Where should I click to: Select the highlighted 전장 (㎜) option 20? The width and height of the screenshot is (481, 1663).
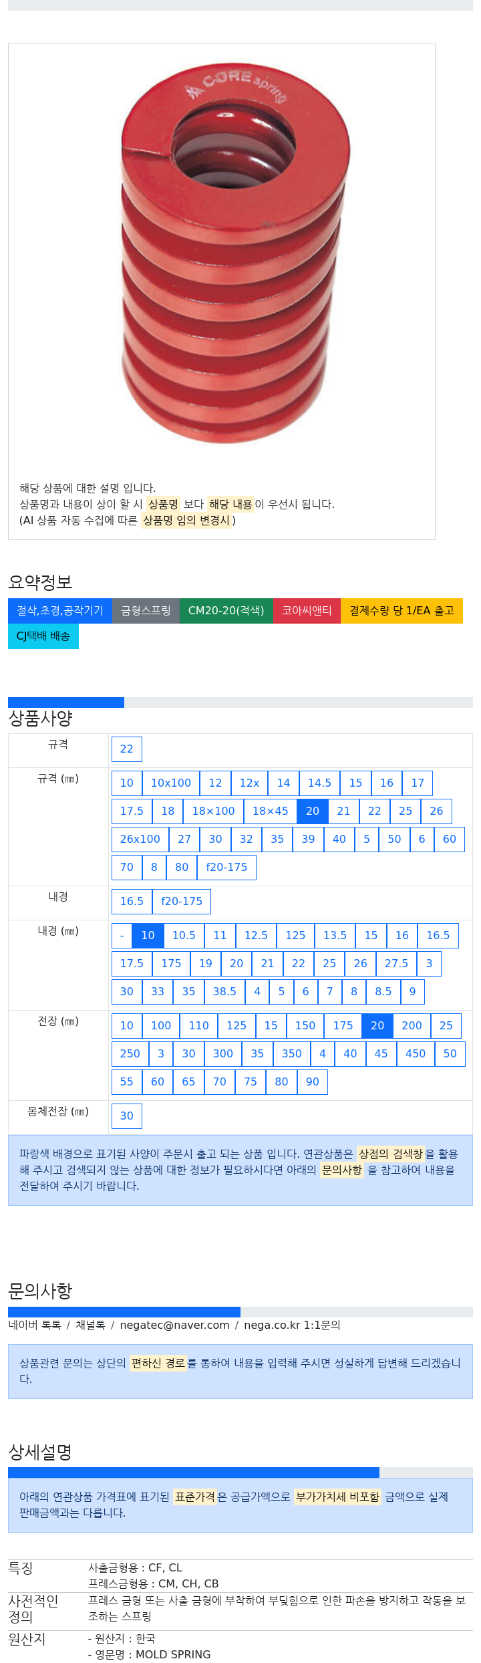pos(377,1026)
